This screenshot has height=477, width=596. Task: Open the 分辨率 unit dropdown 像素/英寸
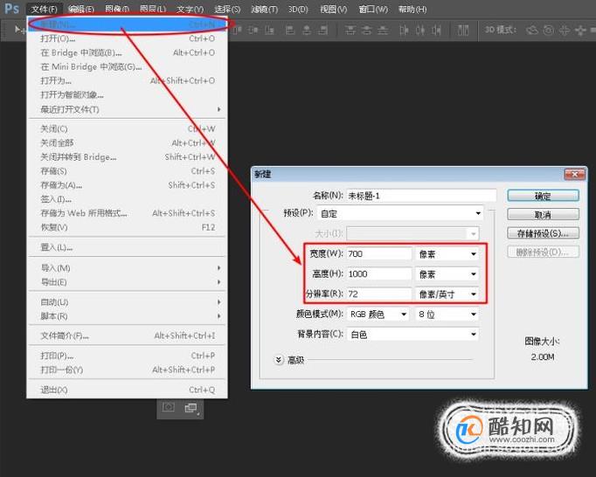point(447,294)
